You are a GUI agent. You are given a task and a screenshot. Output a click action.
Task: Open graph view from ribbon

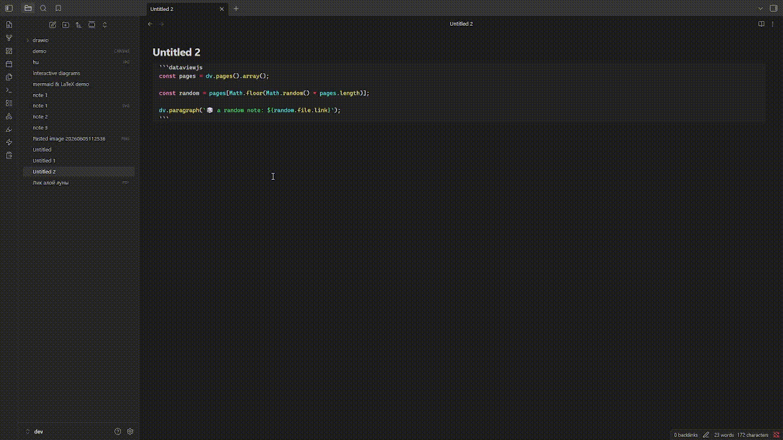[9, 38]
